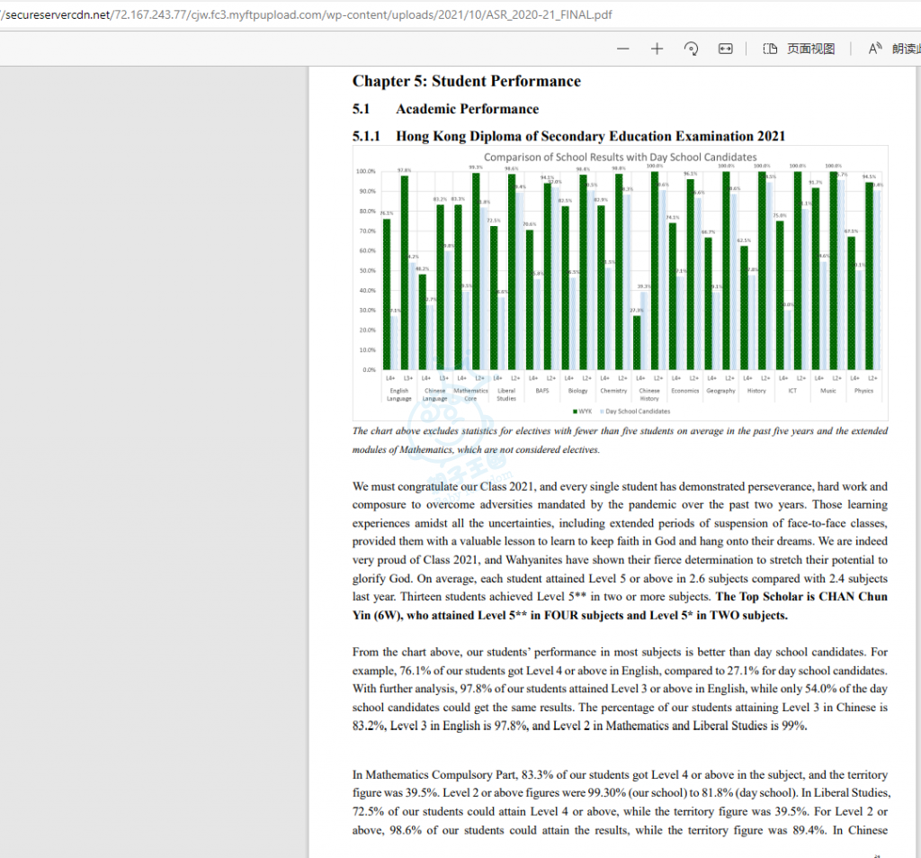
Task: Click the Chinese History axis label
Action: 648,394
